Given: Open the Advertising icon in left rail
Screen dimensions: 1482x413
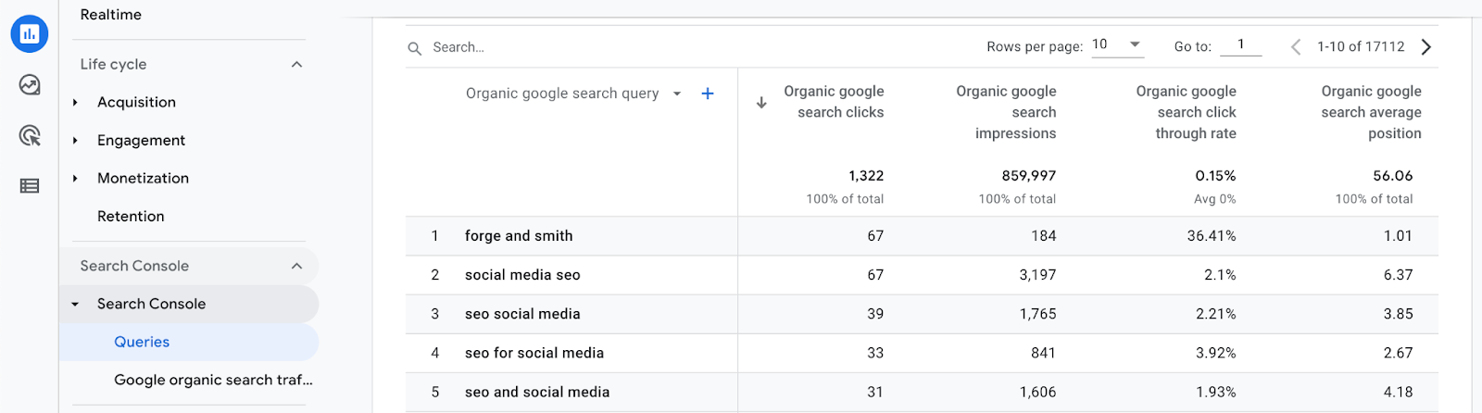Looking at the screenshot, I should [30, 136].
